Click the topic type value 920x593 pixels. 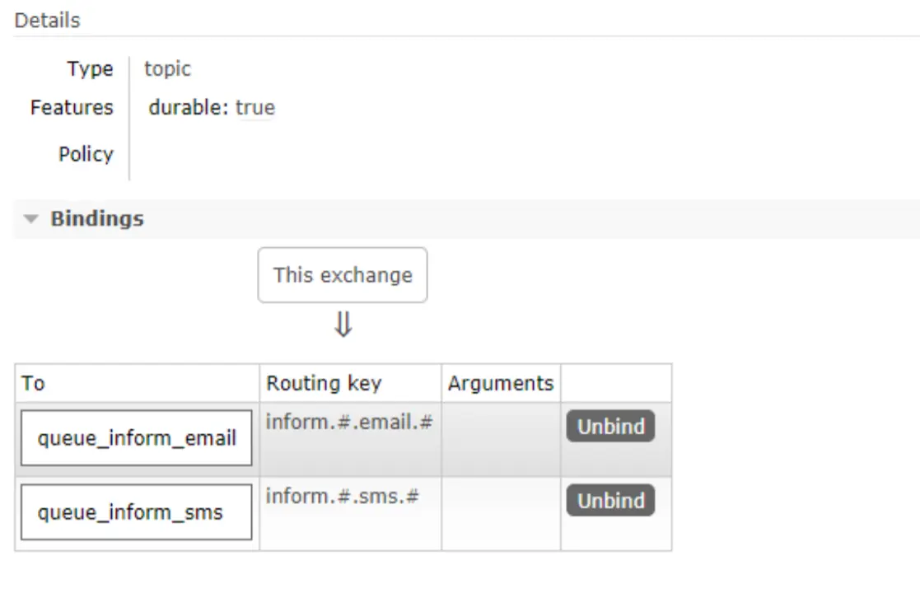click(x=167, y=69)
